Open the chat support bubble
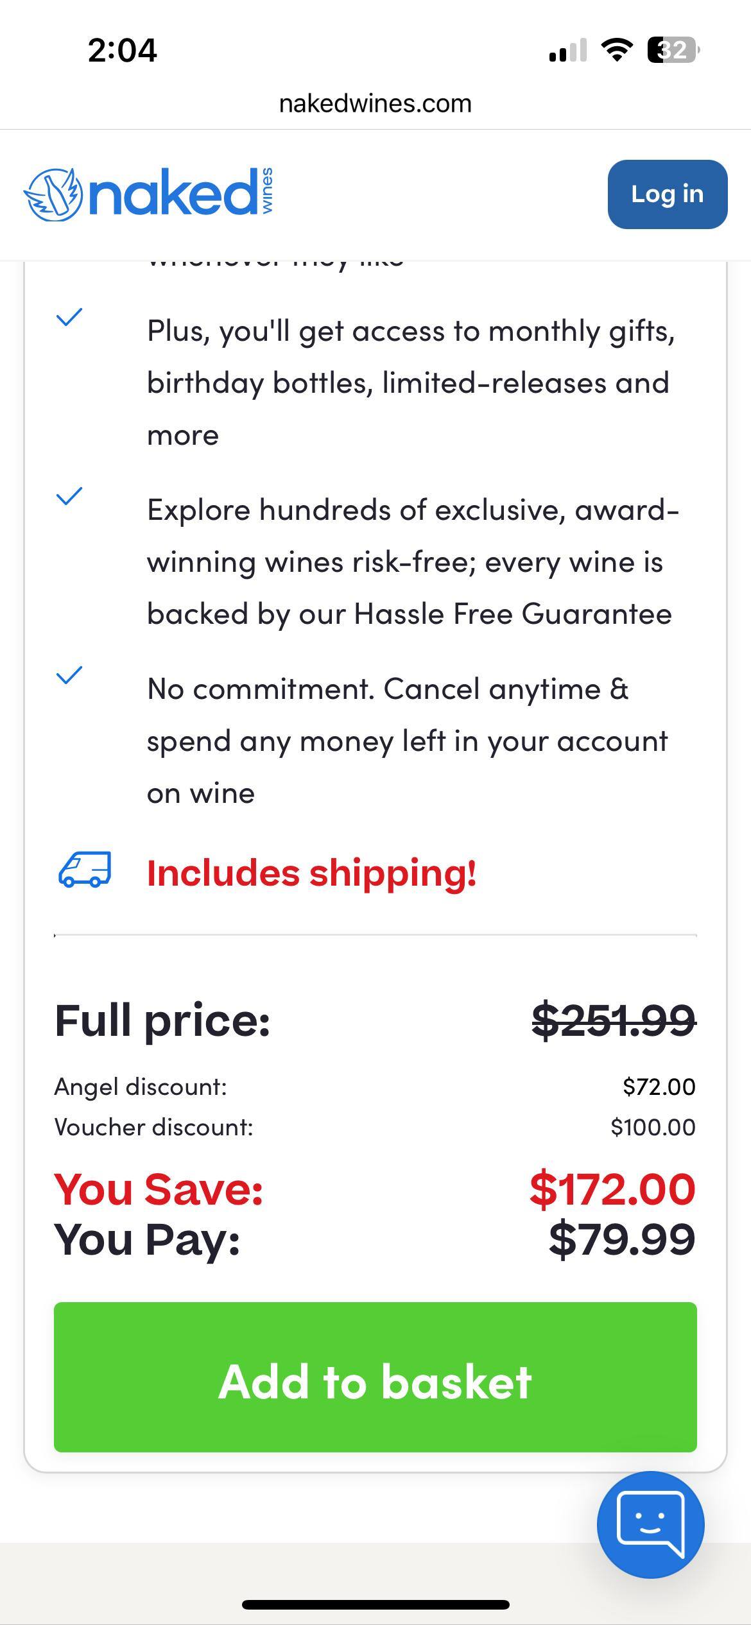This screenshot has width=751, height=1625. 650,1524
